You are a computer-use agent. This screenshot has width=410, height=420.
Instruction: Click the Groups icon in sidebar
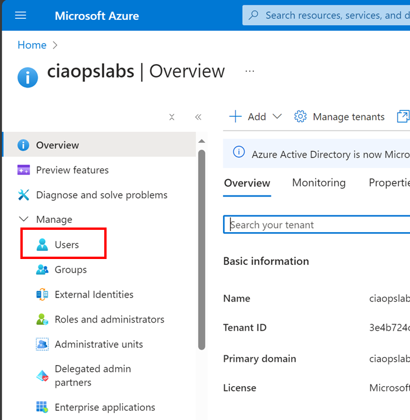43,270
